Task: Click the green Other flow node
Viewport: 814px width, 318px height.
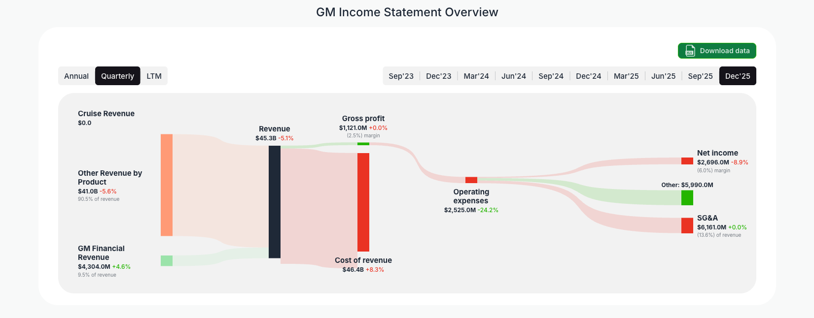Action: tap(686, 197)
